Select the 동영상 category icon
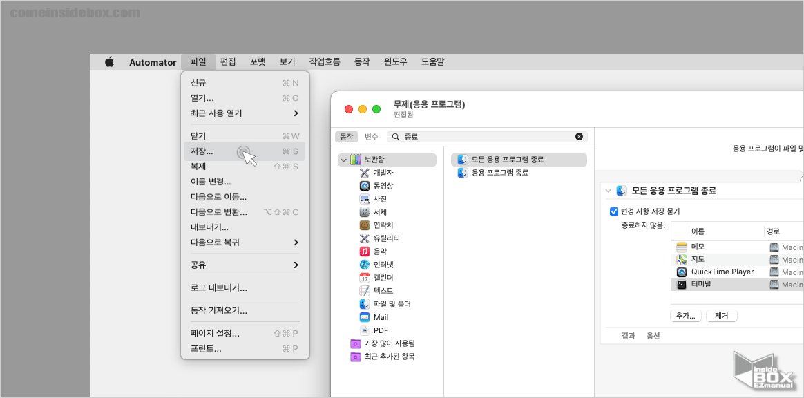Viewport: 804px width, 398px height. (x=365, y=186)
